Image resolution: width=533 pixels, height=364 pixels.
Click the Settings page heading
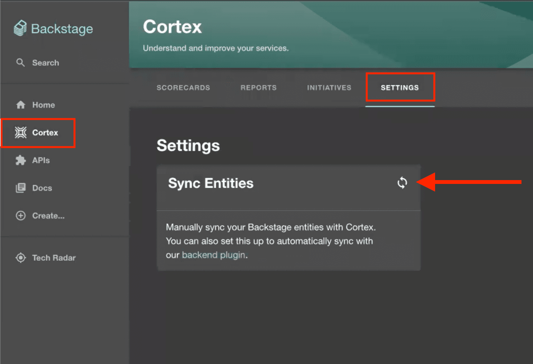pos(188,146)
